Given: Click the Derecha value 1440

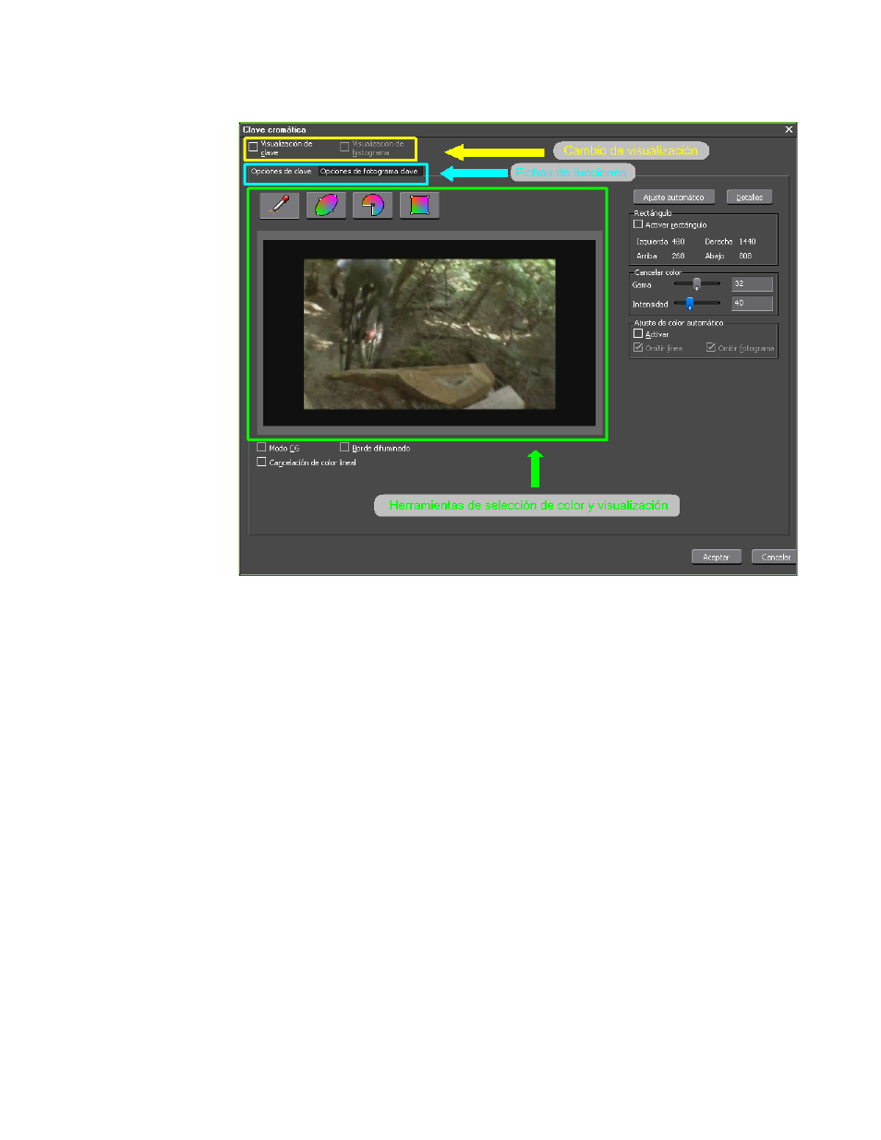Looking at the screenshot, I should coord(747,242).
